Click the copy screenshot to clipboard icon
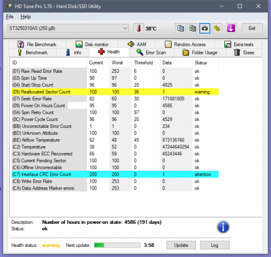This screenshot has width=271, height=257. click(193, 28)
